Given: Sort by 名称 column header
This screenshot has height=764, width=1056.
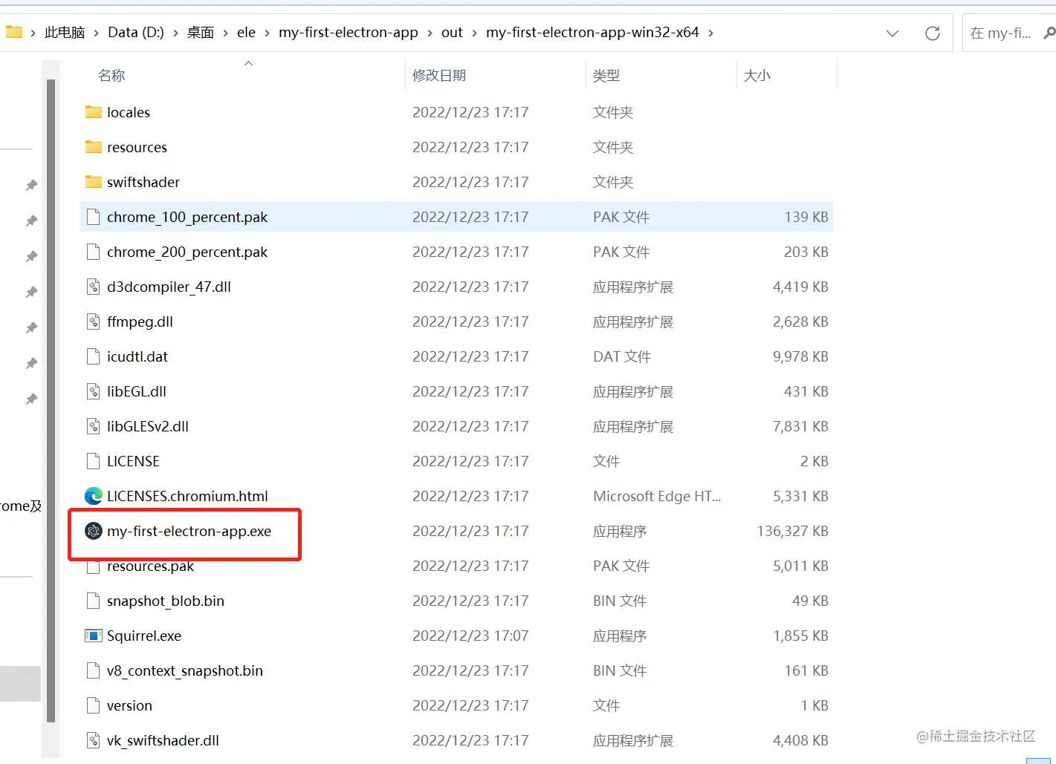Looking at the screenshot, I should (x=111, y=75).
